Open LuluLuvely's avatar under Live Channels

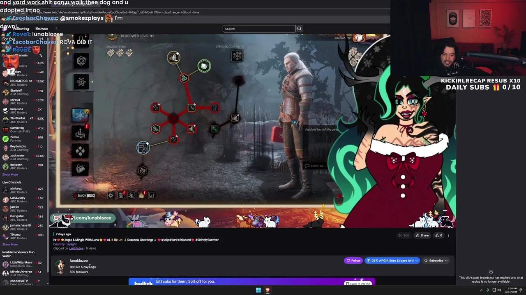click(x=5, y=200)
